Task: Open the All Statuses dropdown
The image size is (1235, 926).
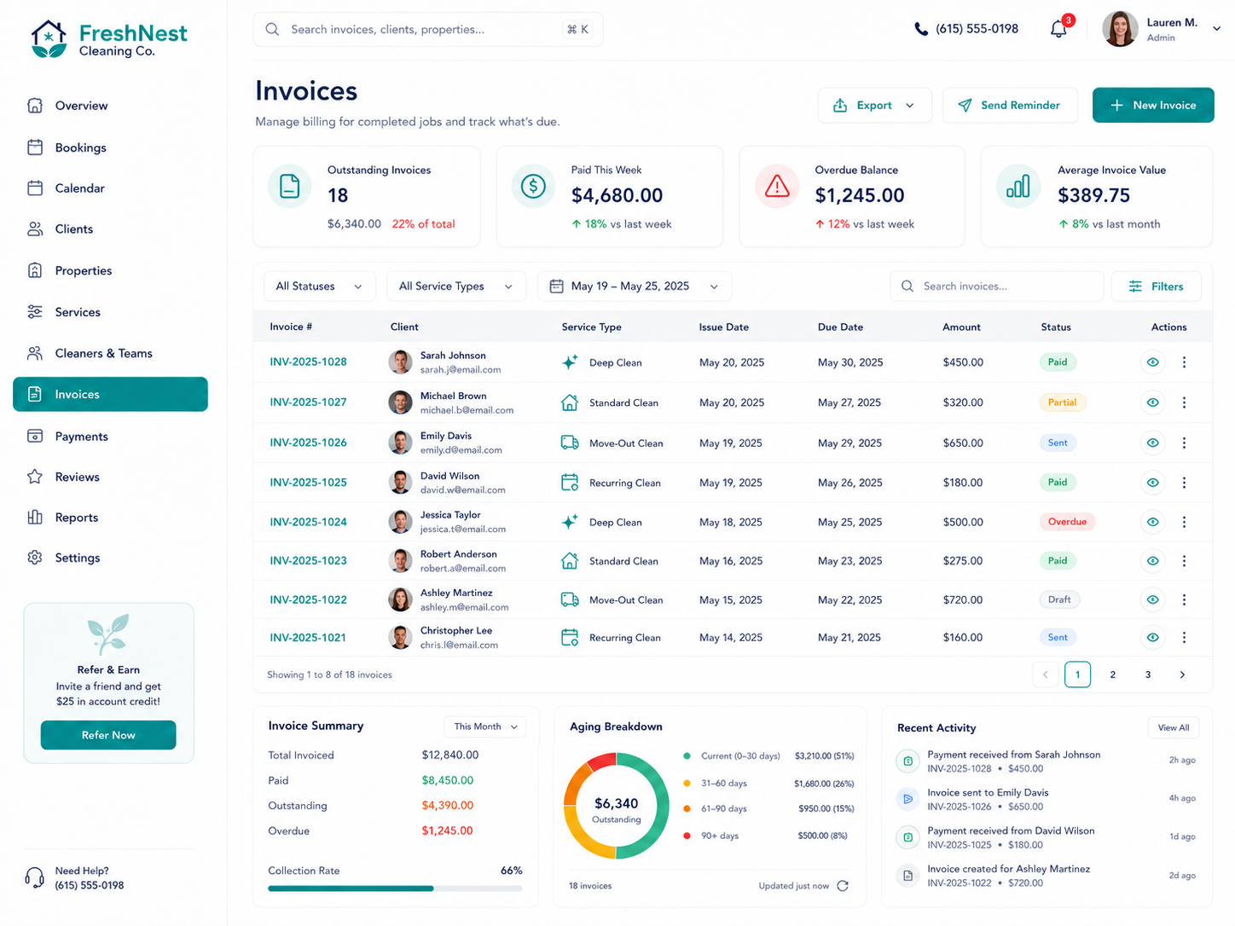Action: pos(319,286)
